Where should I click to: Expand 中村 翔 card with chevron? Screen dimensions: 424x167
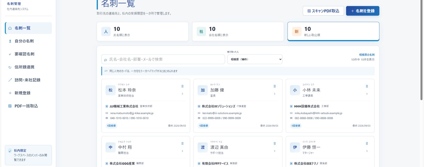coord(182,151)
